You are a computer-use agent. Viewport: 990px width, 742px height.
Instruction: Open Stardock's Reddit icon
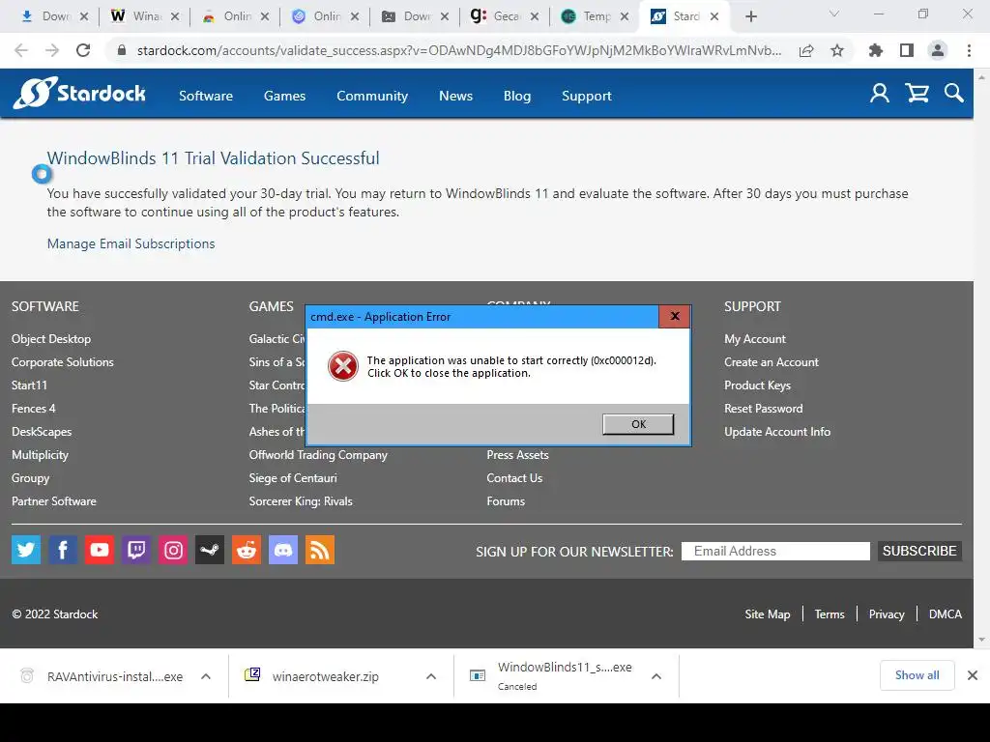pos(247,550)
